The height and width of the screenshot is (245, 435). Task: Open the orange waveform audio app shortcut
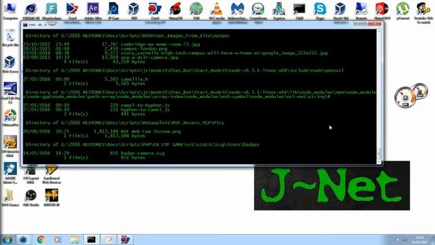(52, 197)
